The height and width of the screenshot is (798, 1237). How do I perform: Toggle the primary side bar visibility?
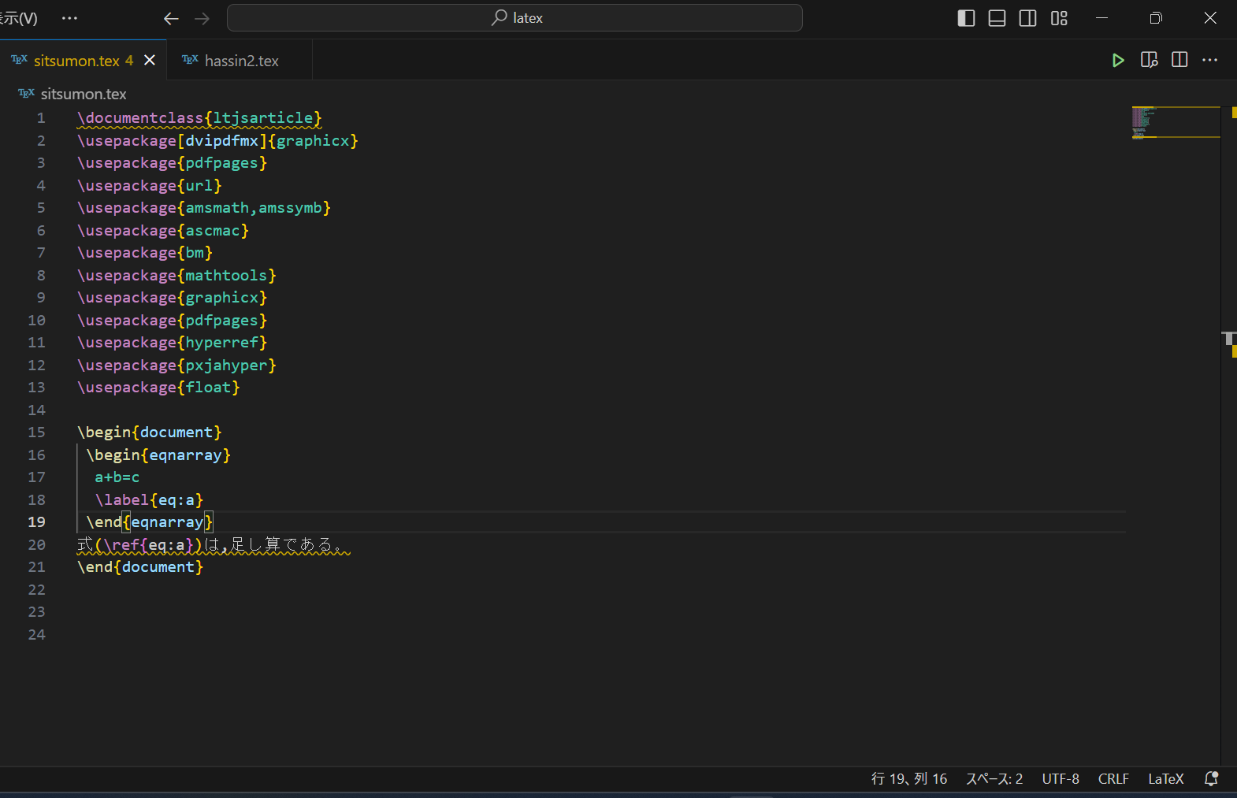(x=966, y=18)
